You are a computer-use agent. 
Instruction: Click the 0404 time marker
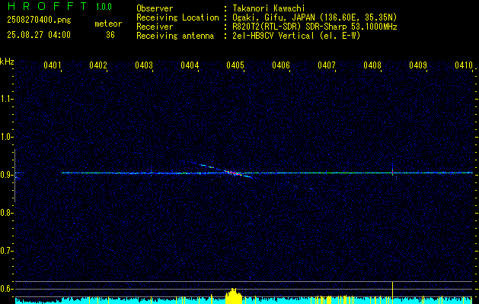(190, 65)
